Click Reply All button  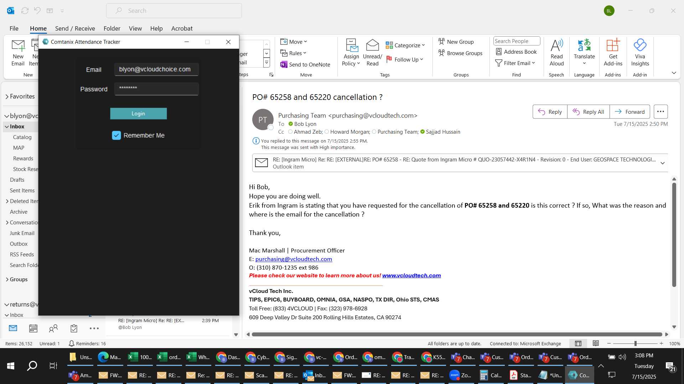click(588, 112)
